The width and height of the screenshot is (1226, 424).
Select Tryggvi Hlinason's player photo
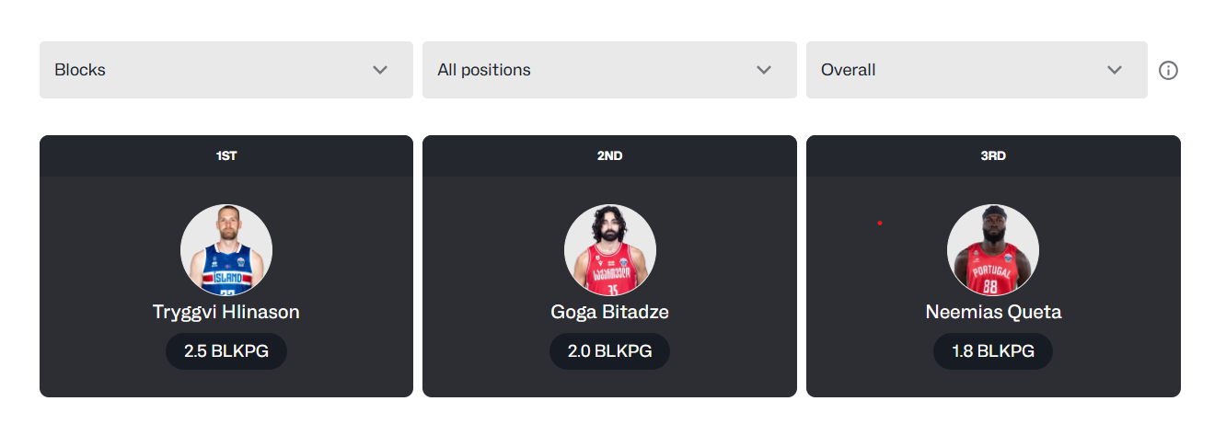click(x=226, y=250)
